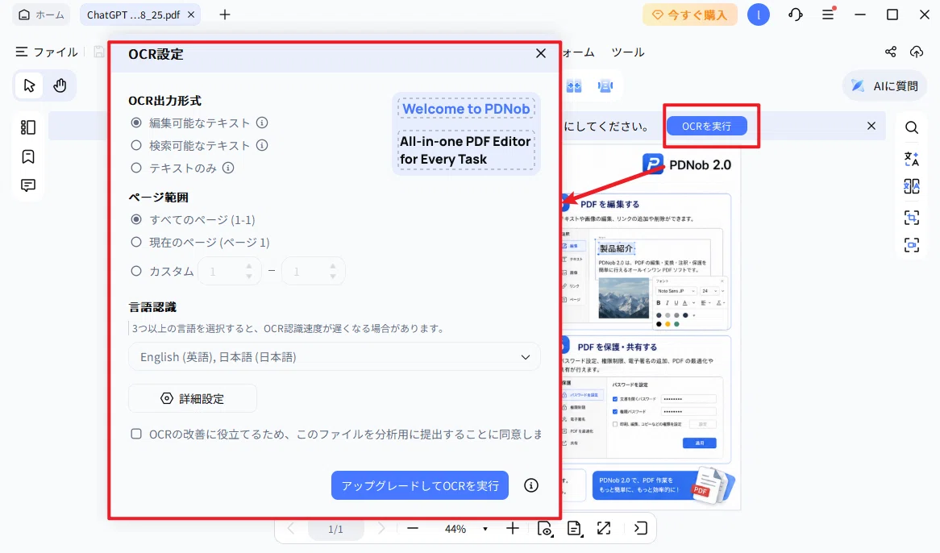Choose すべてのページ (1-1) page range

(x=137, y=220)
